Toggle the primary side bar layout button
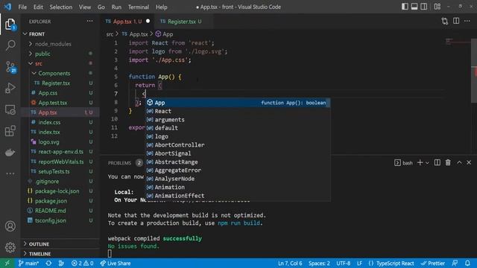Screen dimensions: 477x268 coord(405,7)
